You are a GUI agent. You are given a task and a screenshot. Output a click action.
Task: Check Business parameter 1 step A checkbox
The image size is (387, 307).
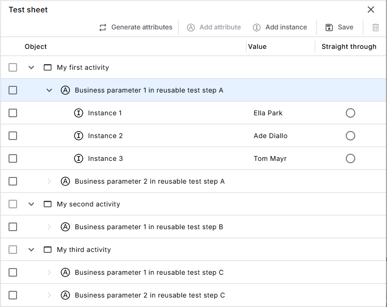point(13,90)
